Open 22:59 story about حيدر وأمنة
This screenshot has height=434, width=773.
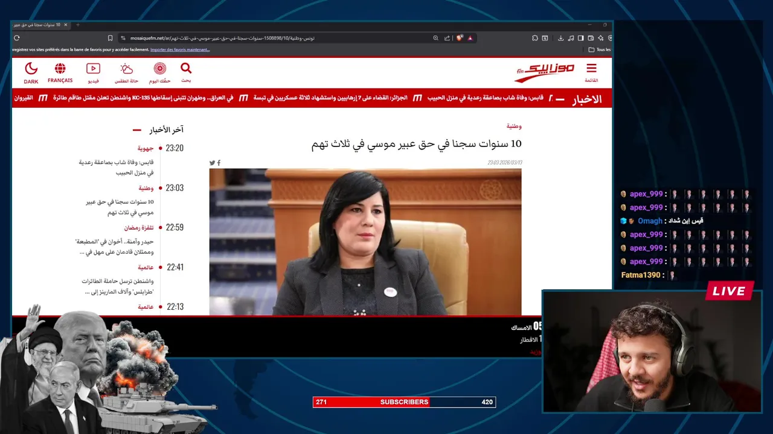114,247
